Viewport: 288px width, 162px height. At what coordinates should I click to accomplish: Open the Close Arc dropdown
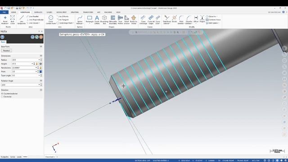[x=217, y=17]
